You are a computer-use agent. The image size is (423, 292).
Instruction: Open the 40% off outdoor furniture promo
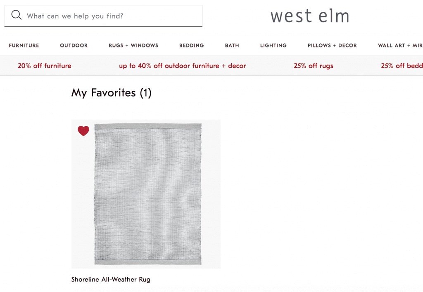(182, 66)
